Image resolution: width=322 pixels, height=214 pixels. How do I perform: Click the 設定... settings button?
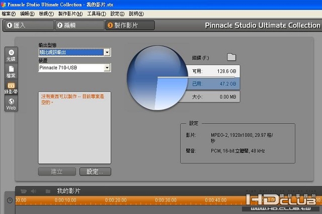[x=95, y=171]
